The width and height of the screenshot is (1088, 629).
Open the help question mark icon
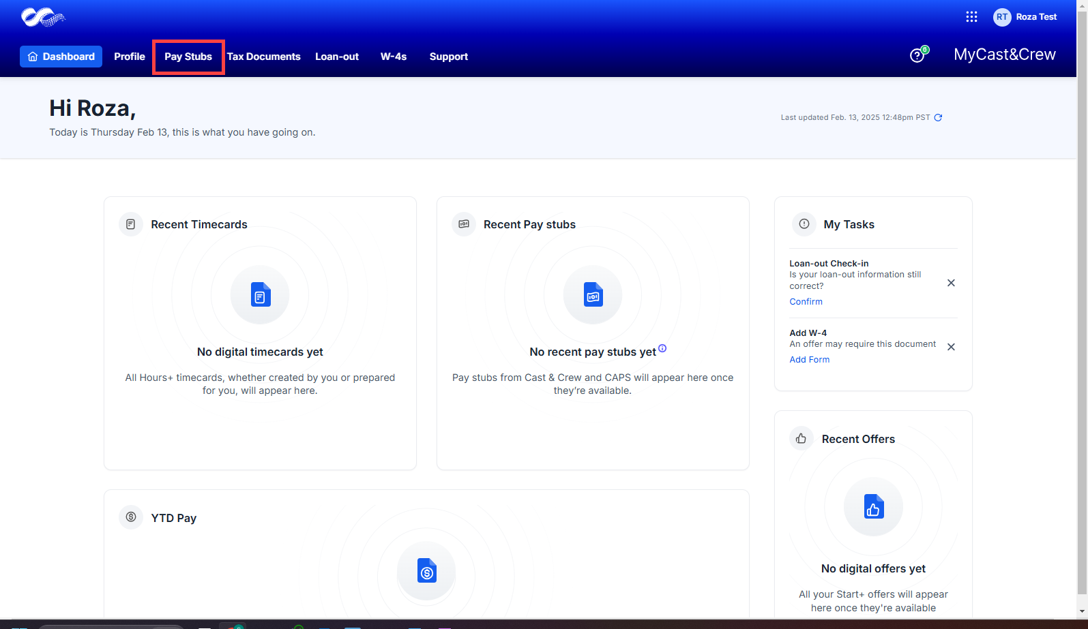click(917, 55)
